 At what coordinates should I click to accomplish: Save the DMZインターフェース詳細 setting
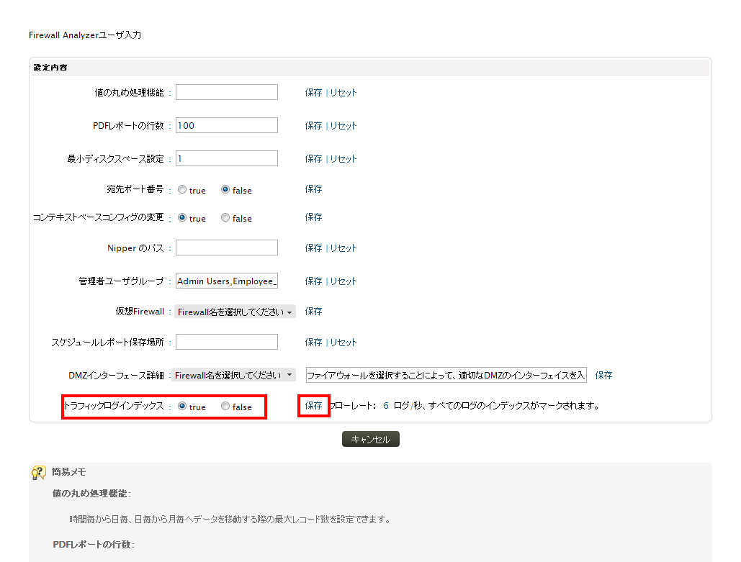pos(603,376)
